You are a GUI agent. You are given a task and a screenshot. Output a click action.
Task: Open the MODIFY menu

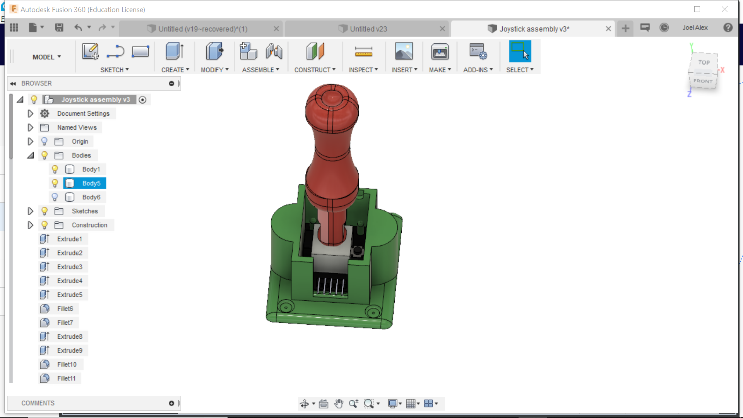(x=214, y=70)
